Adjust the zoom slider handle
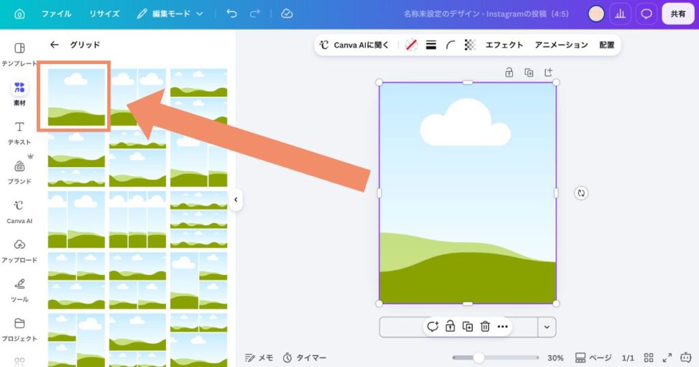Viewport: 699px width, 367px height. pyautogui.click(x=479, y=357)
